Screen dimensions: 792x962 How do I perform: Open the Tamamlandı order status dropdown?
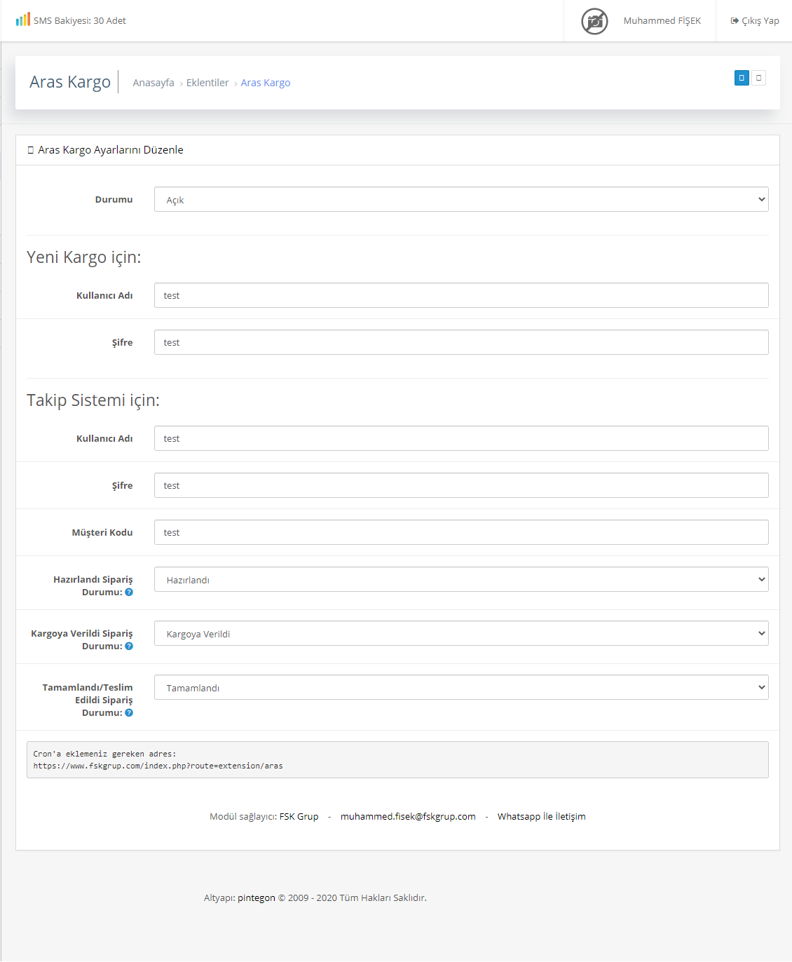coord(461,687)
